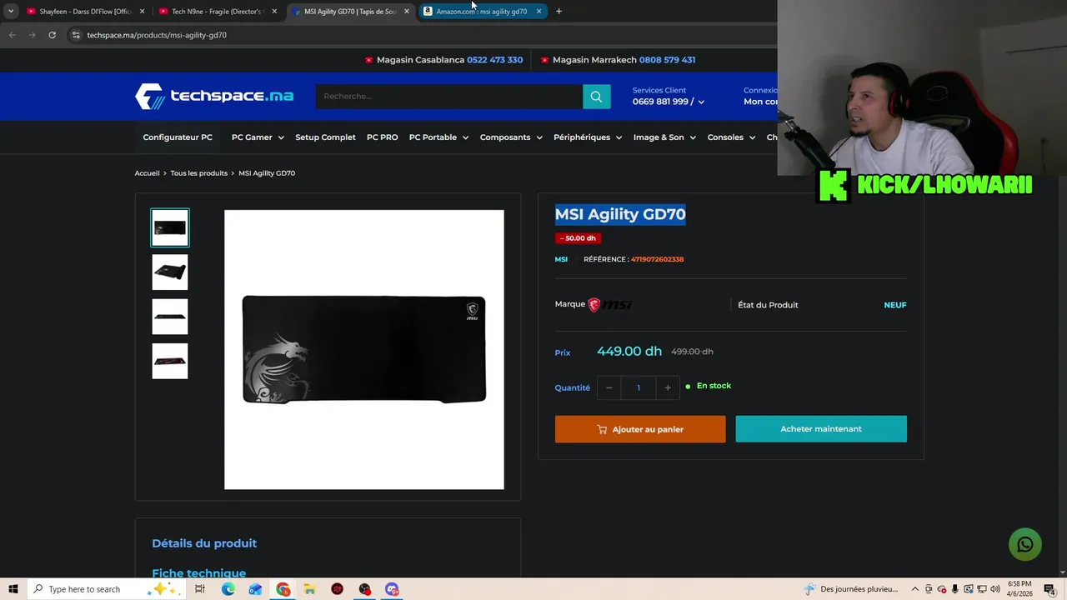Image resolution: width=1067 pixels, height=600 pixels.
Task: Click the search magnifier button
Action: (x=596, y=97)
